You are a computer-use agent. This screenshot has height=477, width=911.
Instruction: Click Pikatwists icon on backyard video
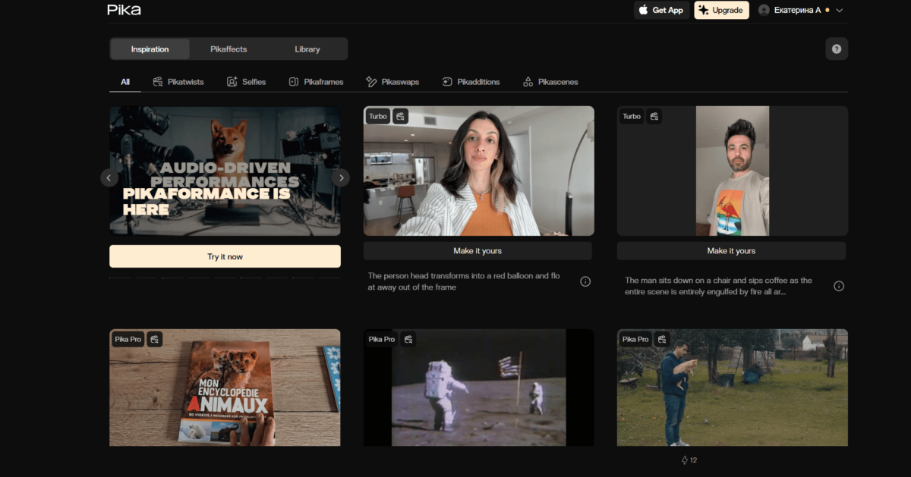pos(662,339)
